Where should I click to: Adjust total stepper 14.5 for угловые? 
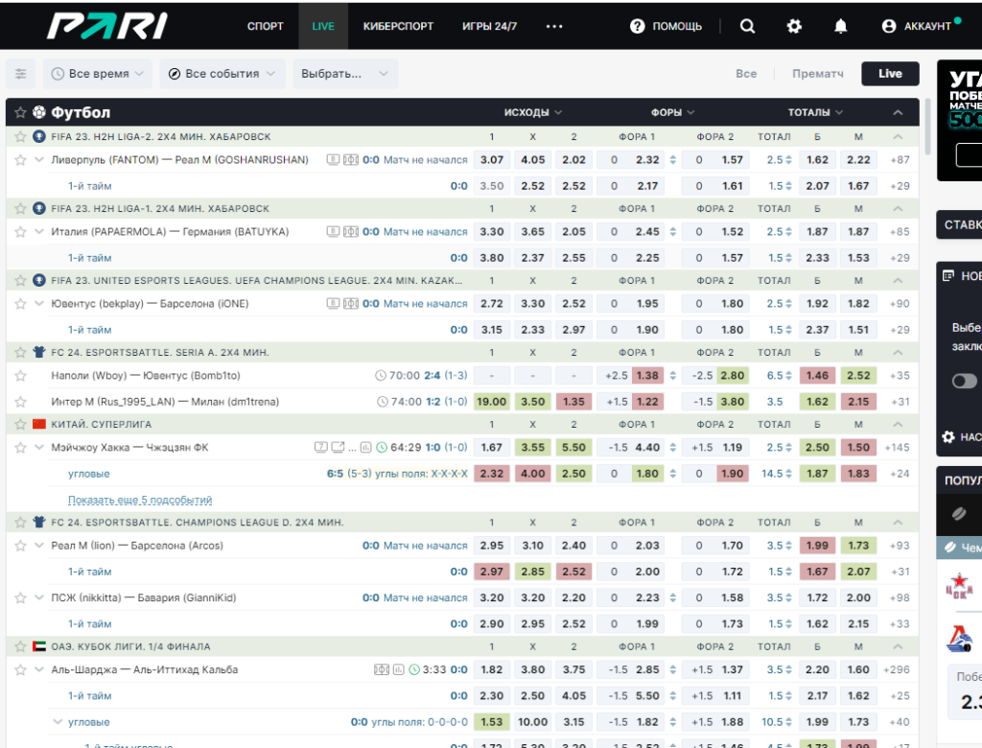(x=788, y=474)
